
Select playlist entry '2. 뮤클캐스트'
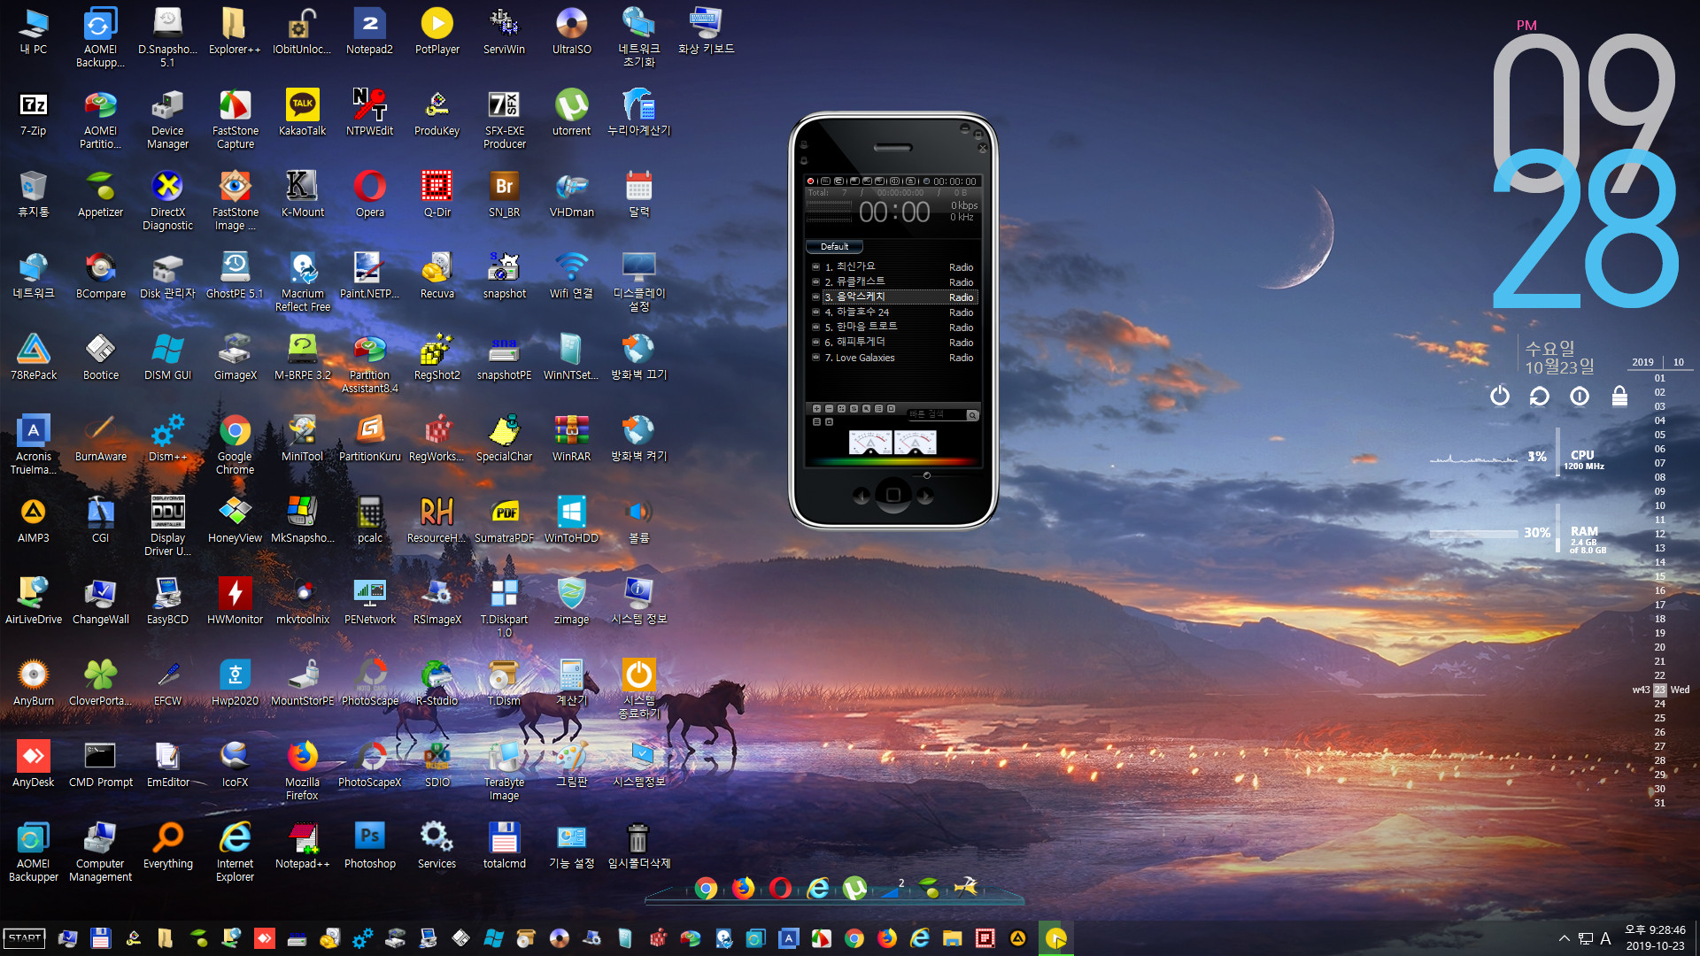tap(893, 281)
